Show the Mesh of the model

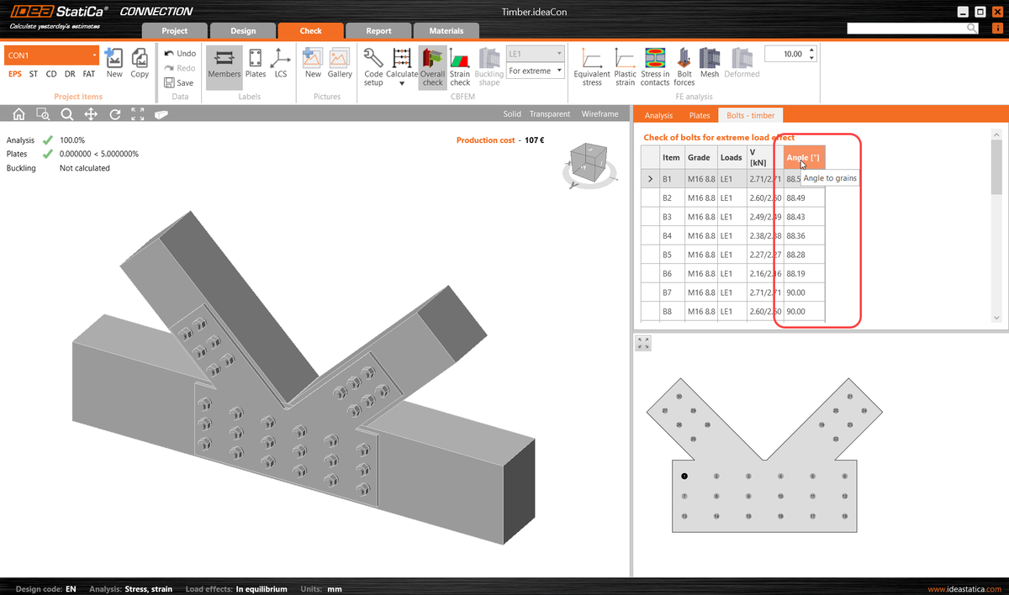click(x=710, y=66)
